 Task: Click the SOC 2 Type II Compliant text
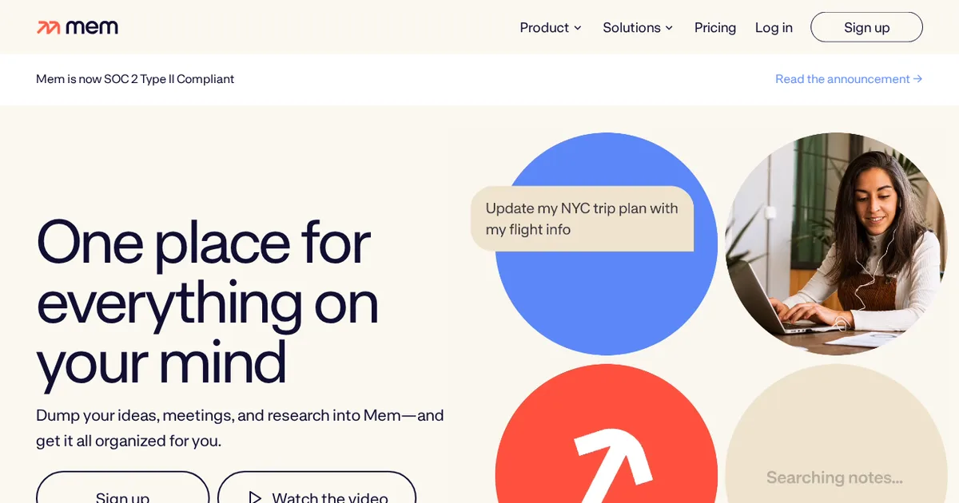click(135, 79)
